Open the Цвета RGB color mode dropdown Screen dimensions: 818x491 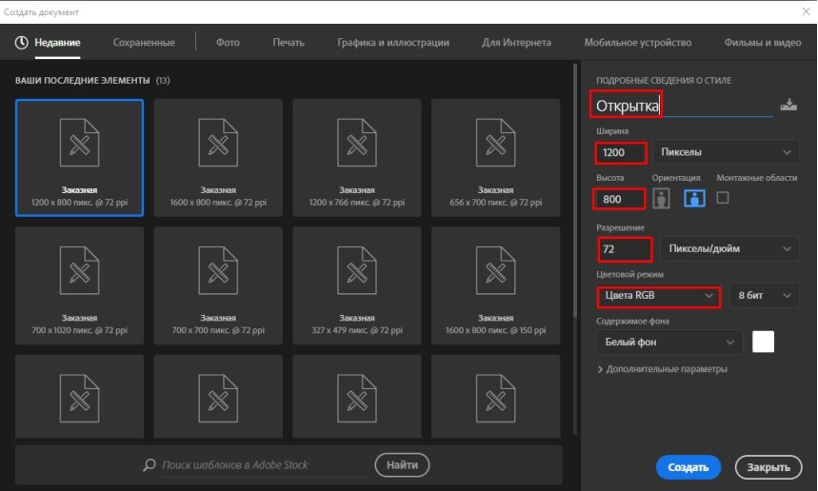(659, 296)
